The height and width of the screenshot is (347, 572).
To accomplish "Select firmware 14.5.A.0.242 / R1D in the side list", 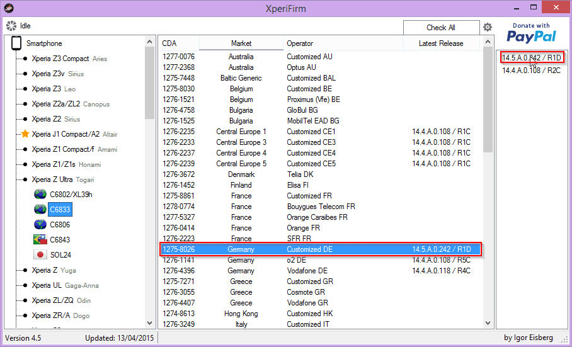I will [x=531, y=58].
